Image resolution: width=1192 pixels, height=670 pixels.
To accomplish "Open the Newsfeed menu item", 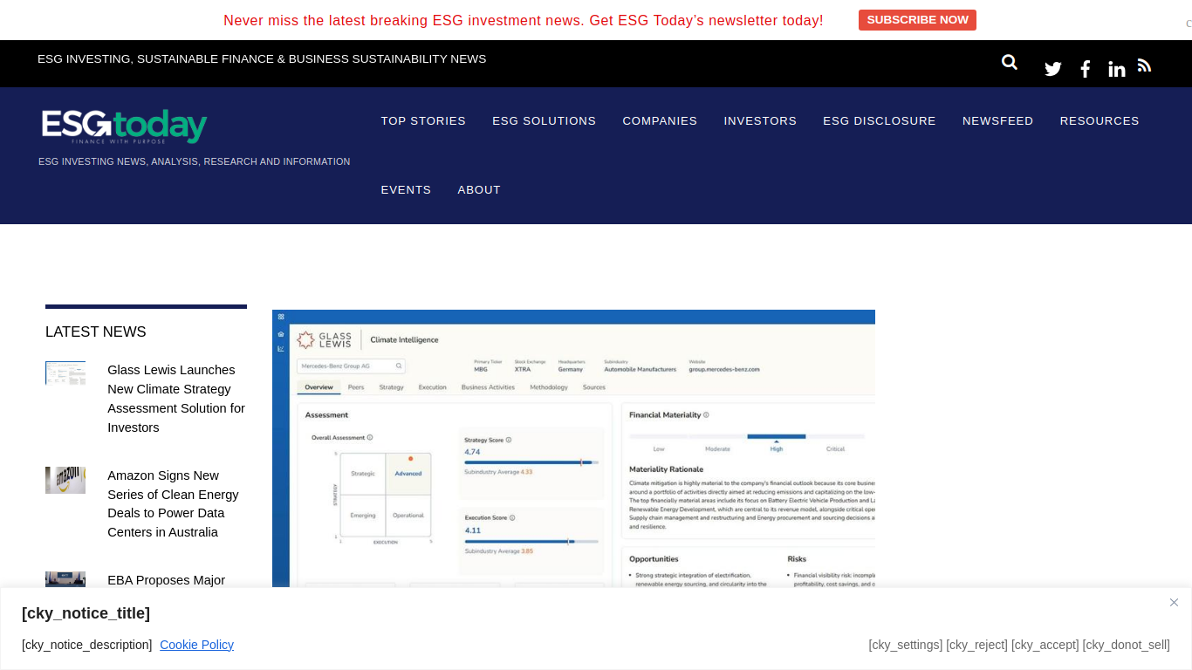I will (998, 121).
